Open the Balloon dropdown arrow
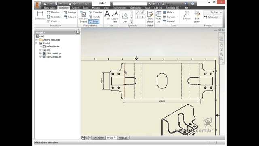Screen dimensions: 259x146 click(x=187, y=21)
